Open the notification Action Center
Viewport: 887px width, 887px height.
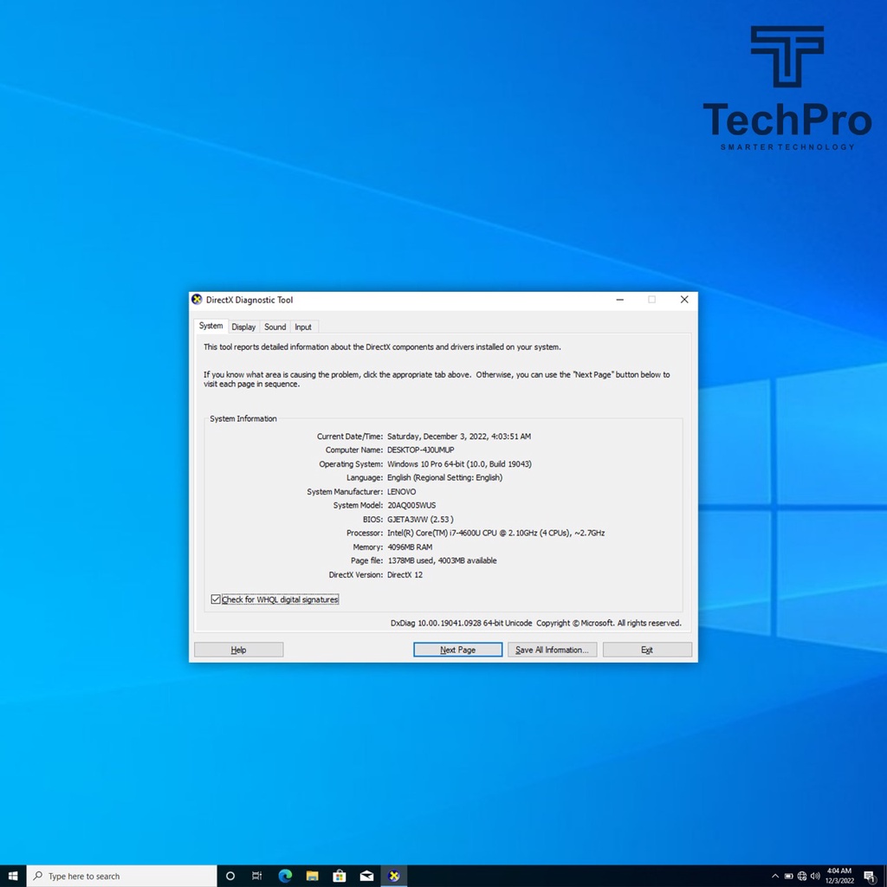869,876
